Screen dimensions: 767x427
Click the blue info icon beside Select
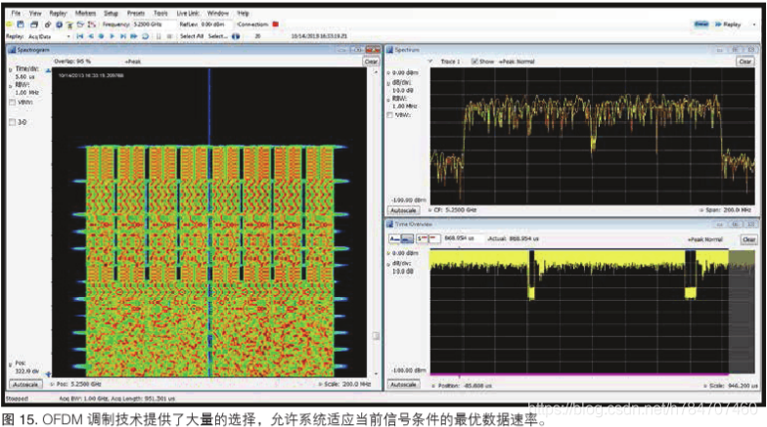(x=236, y=36)
